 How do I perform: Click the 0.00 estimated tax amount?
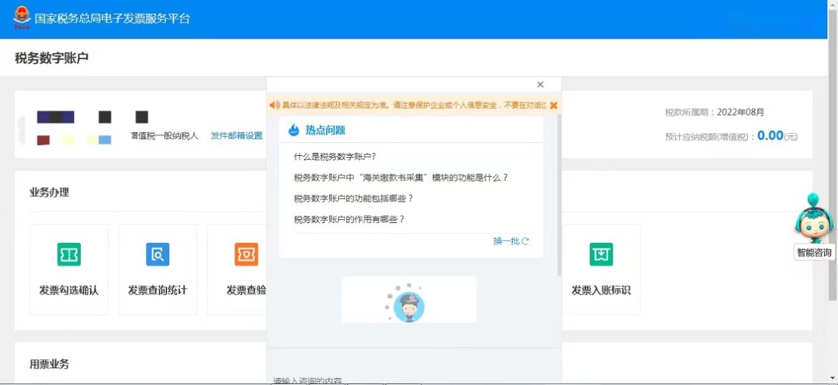(x=770, y=136)
